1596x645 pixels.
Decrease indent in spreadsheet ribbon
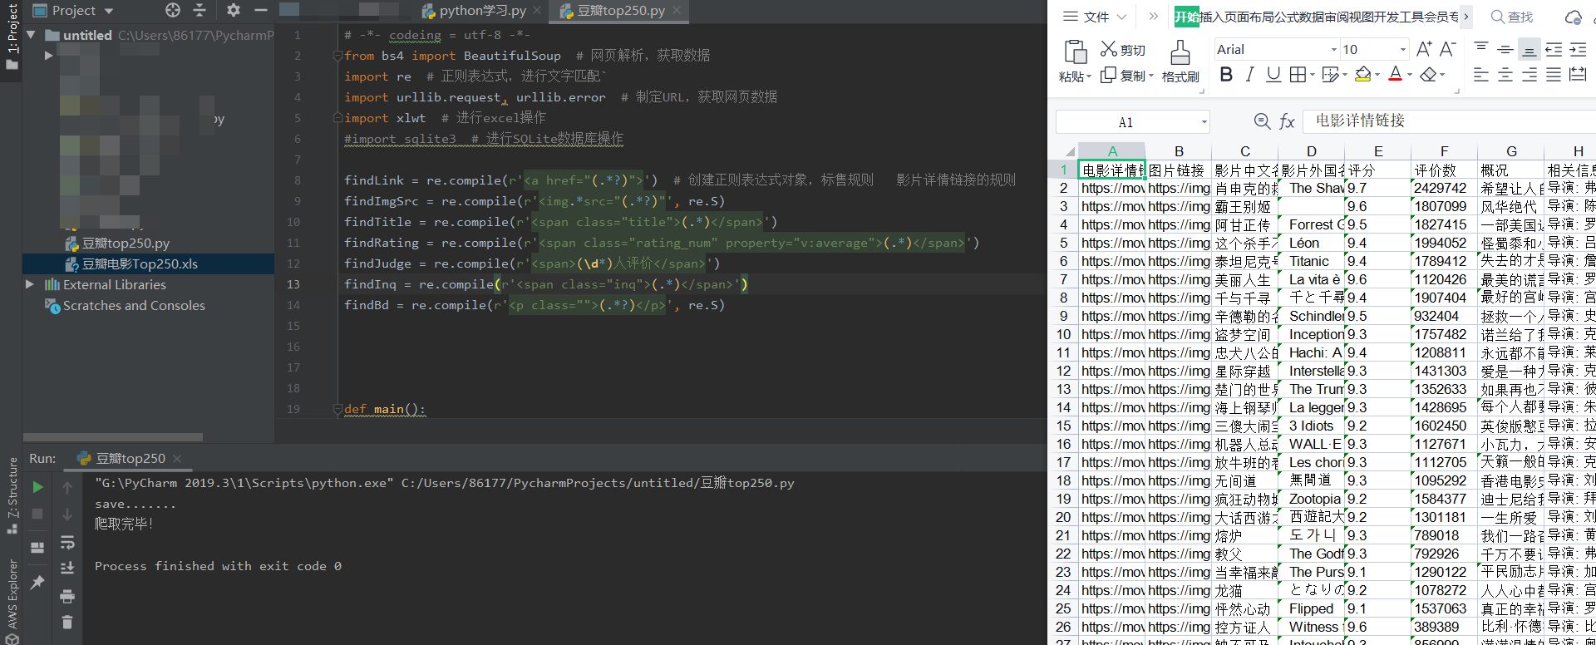coord(1554,49)
